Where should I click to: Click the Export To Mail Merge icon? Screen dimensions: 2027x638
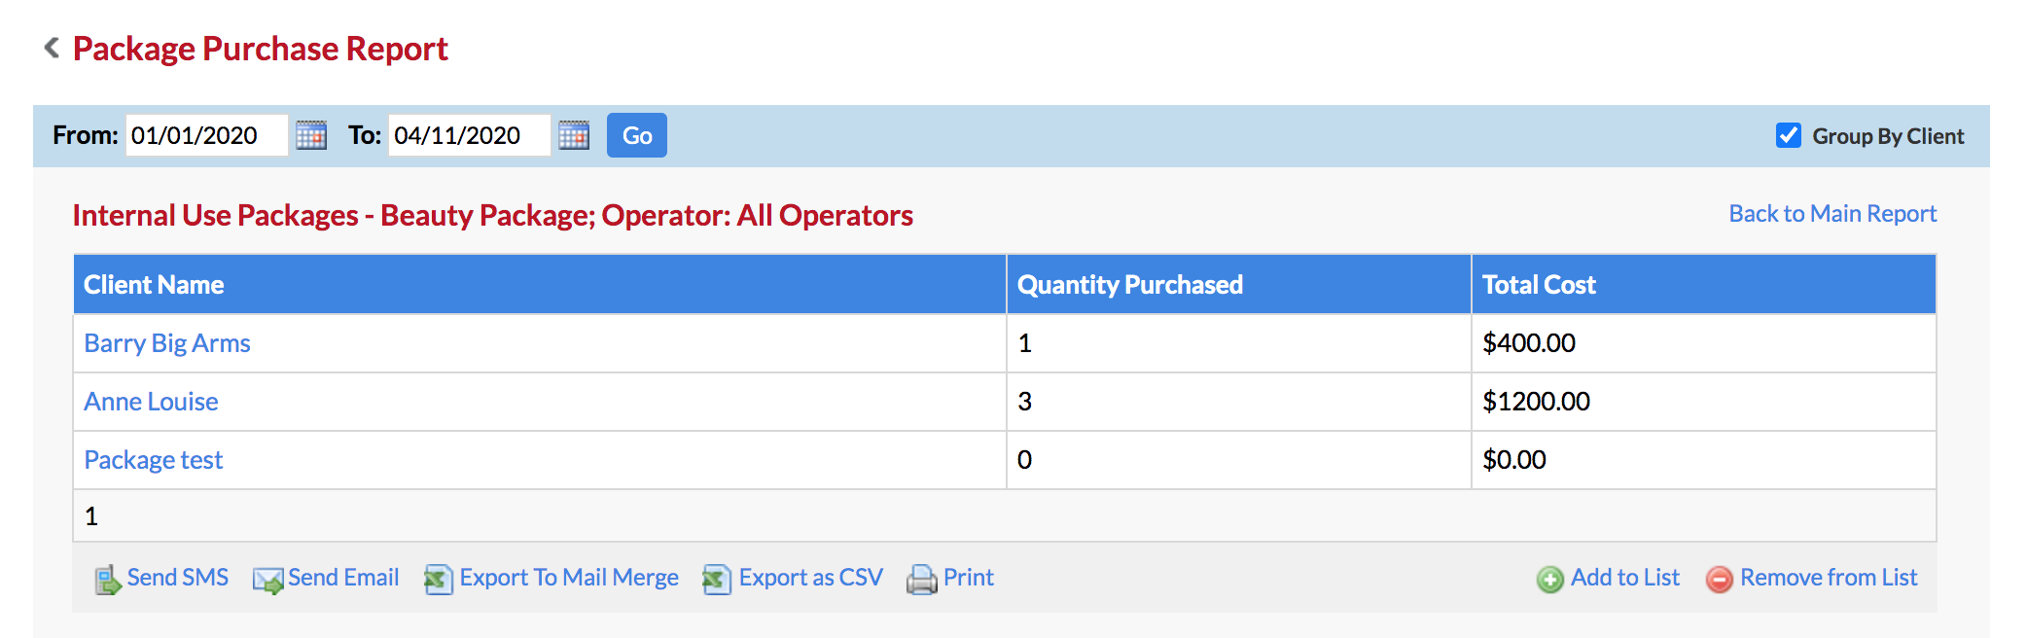[439, 580]
